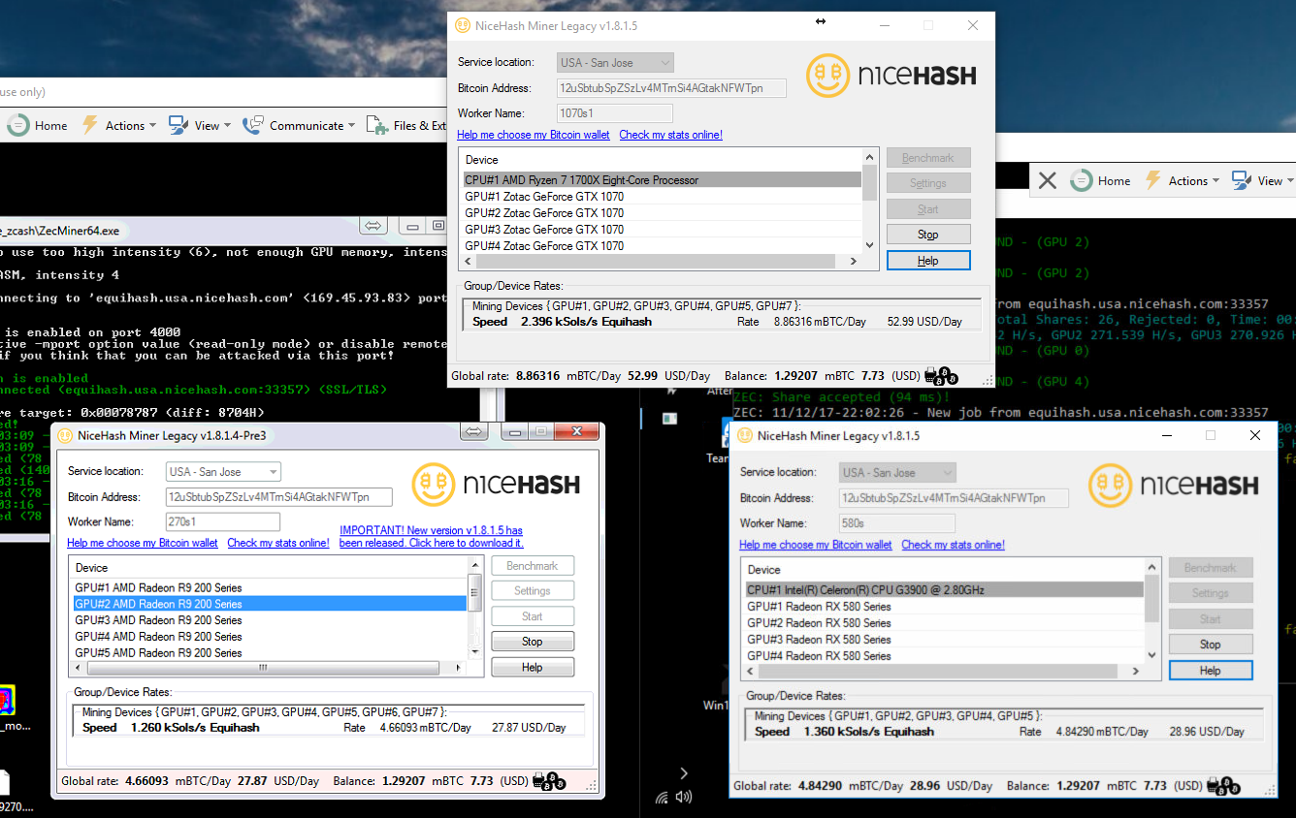Click scroll-down arrow in Radeon RX 580 device list

click(x=1151, y=655)
